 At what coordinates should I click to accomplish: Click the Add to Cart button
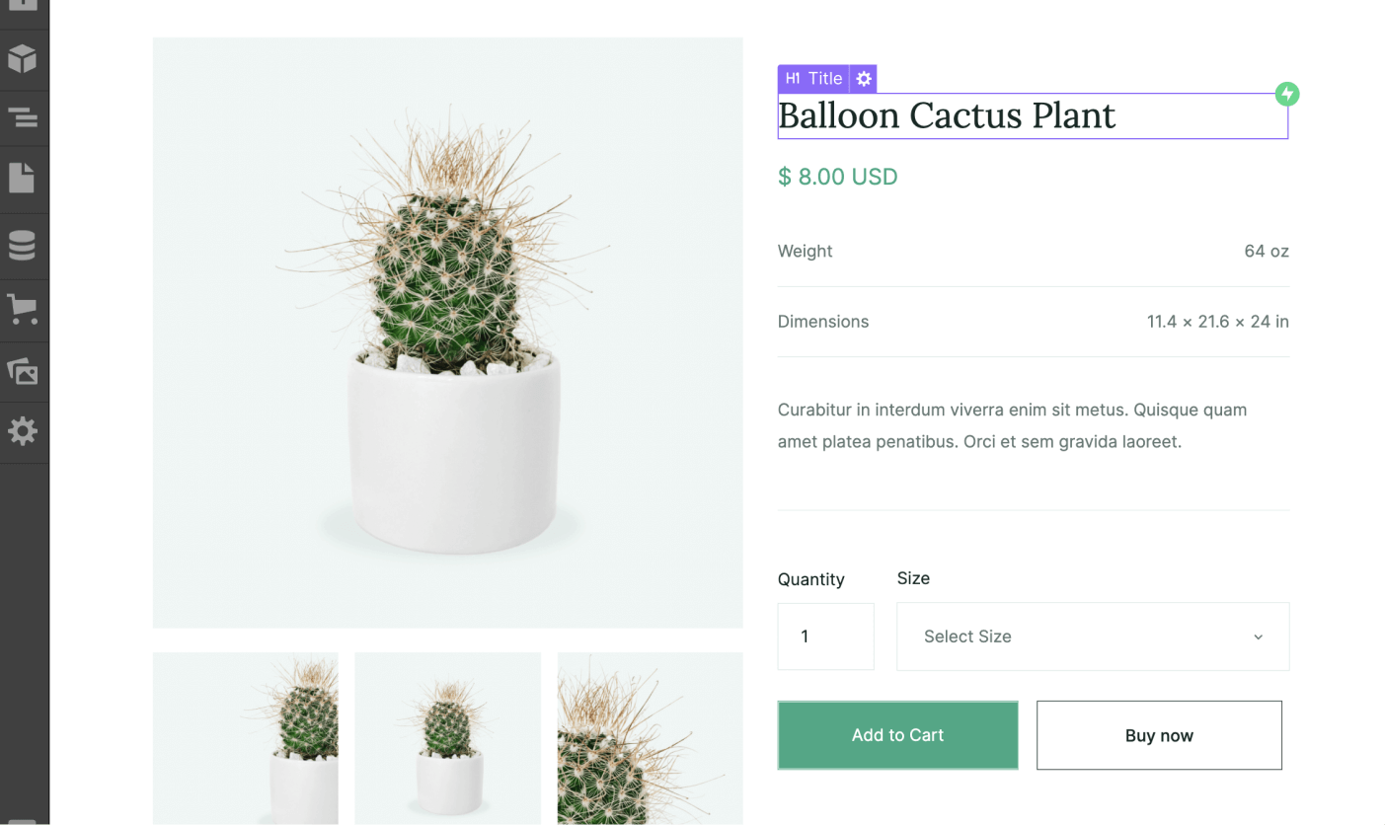897,735
